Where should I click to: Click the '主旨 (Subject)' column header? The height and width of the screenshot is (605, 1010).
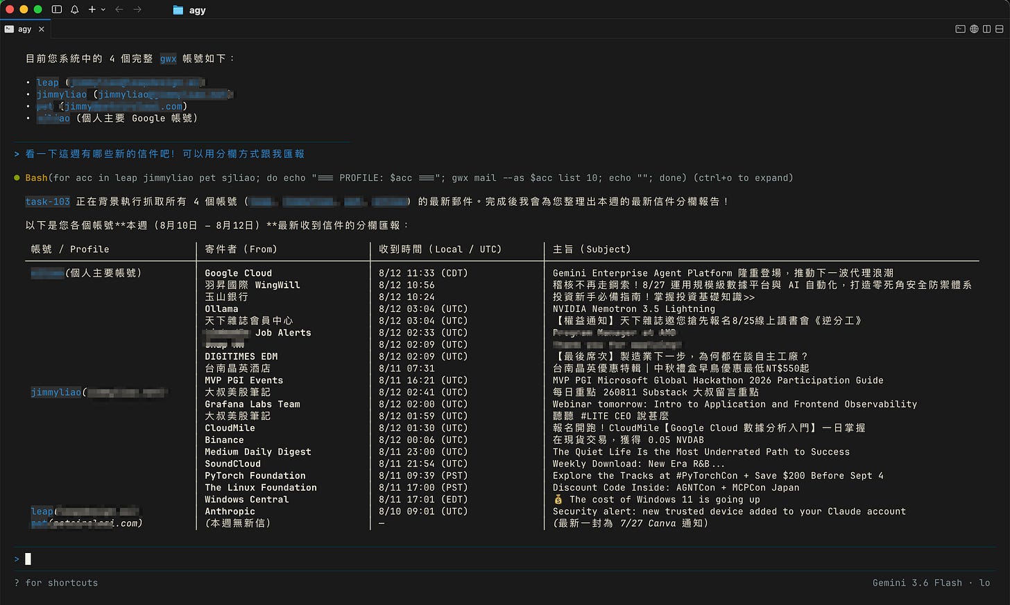pos(592,249)
